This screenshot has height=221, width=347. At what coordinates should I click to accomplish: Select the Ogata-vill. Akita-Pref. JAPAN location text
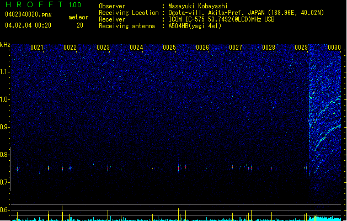(246, 13)
